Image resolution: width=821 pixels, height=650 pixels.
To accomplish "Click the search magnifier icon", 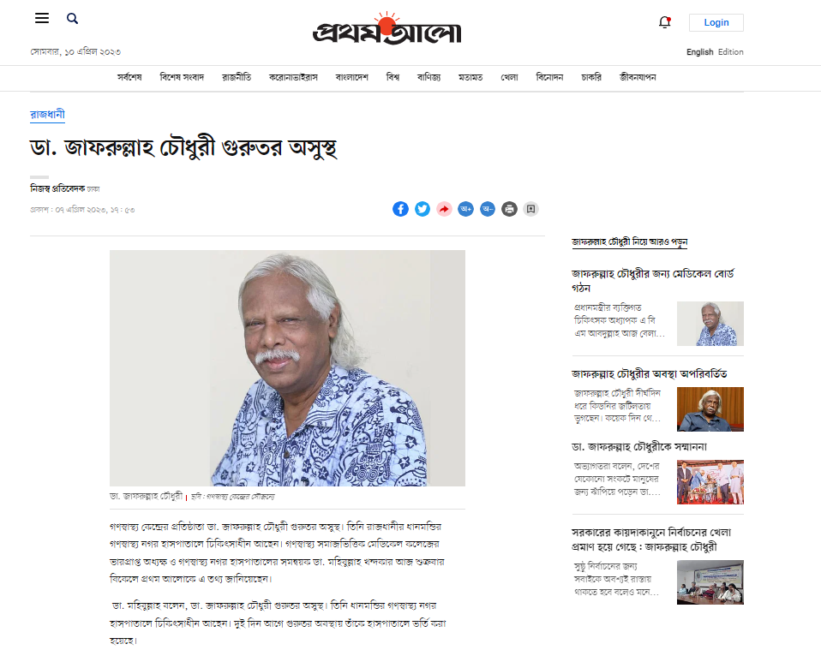I will point(72,18).
